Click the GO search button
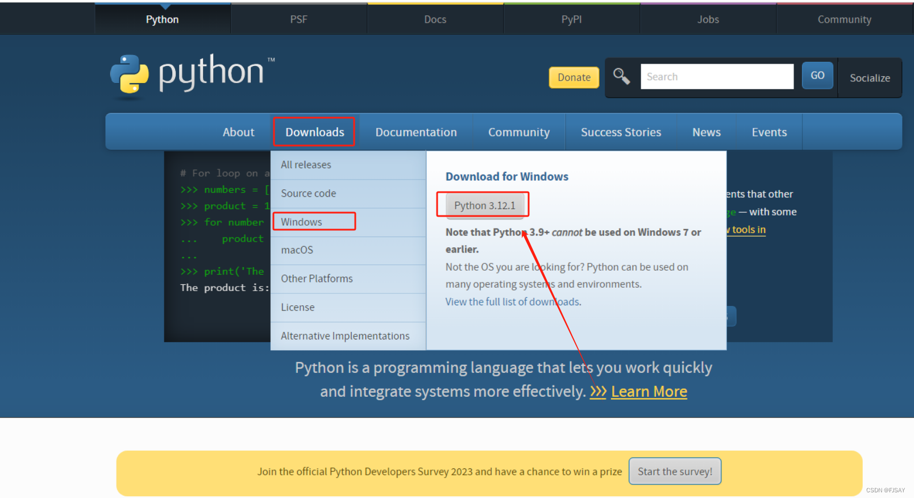The image size is (914, 498). tap(817, 76)
